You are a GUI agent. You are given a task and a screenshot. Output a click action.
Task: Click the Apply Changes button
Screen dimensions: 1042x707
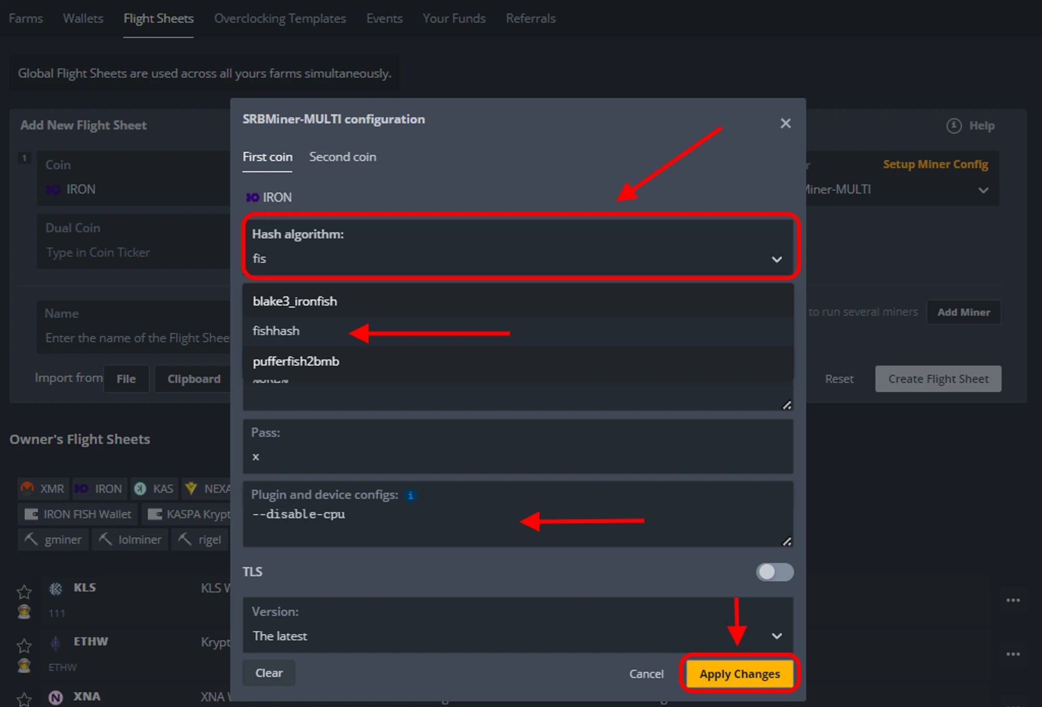click(x=739, y=674)
